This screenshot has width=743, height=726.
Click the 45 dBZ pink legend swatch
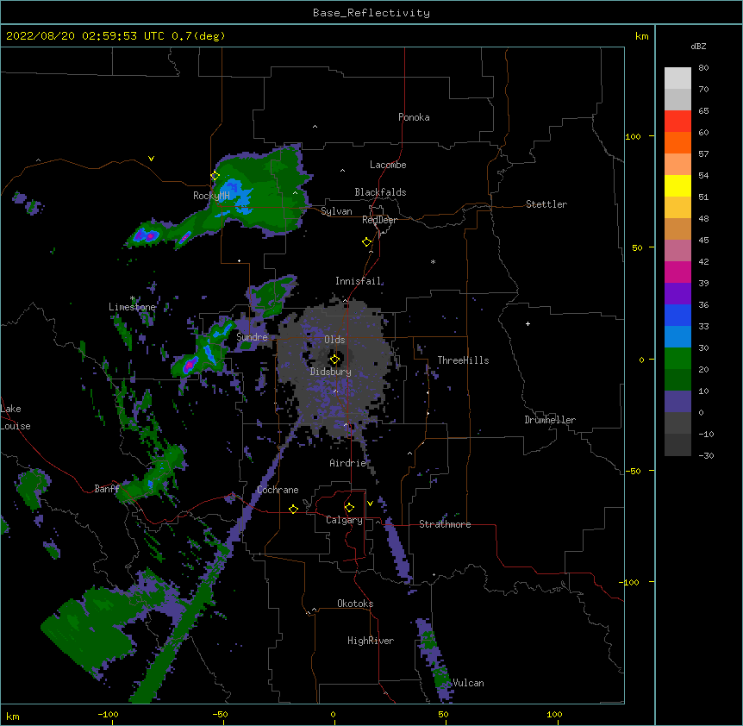(677, 251)
